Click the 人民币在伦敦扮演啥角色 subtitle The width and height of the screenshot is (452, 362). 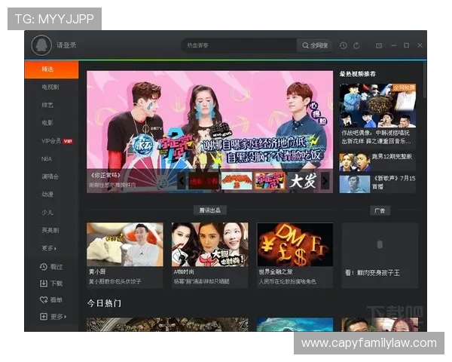pyautogui.click(x=288, y=281)
